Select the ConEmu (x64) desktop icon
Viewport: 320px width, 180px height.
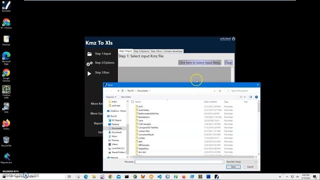(x=6, y=92)
